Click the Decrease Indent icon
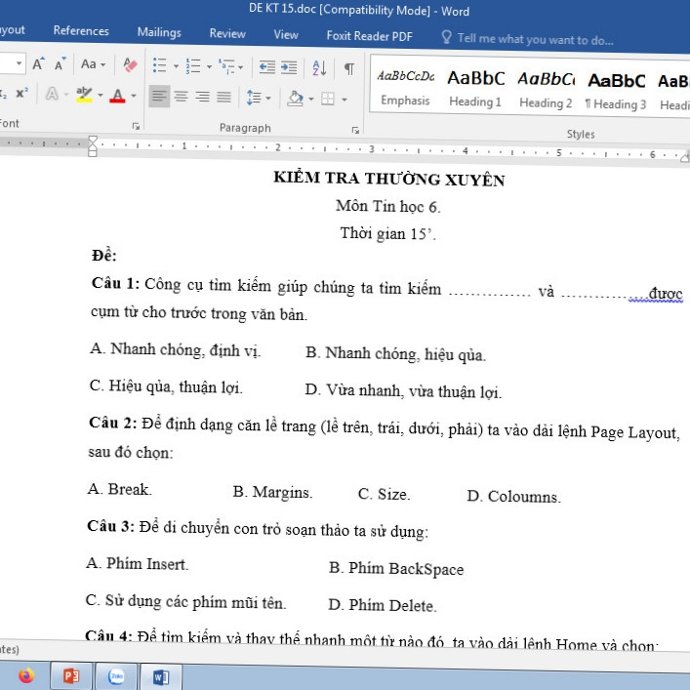 [267, 67]
